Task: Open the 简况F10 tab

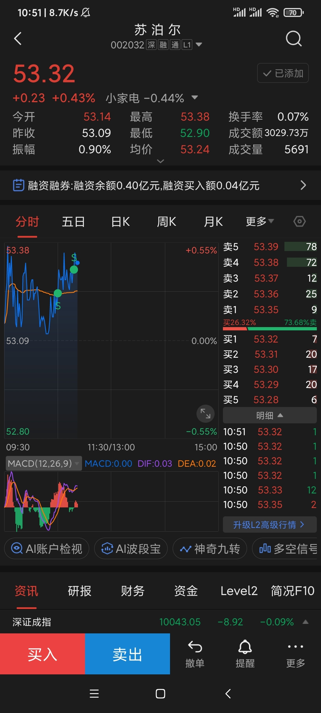Action: pyautogui.click(x=292, y=591)
